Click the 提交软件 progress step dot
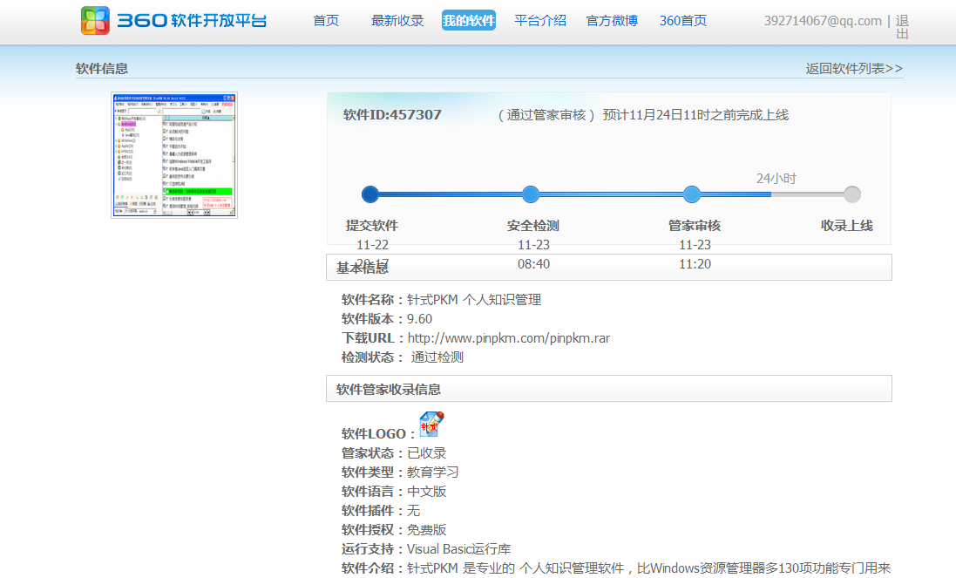This screenshot has height=578, width=956. coord(370,194)
